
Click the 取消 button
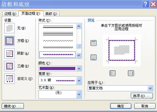[145, 106]
